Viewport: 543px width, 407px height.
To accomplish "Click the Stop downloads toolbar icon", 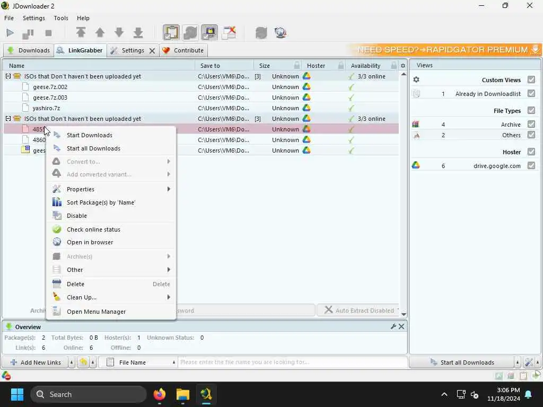I will [x=48, y=33].
